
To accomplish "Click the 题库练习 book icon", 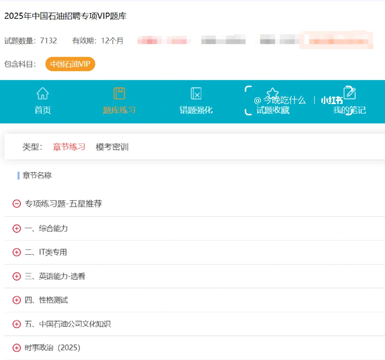I will (119, 93).
